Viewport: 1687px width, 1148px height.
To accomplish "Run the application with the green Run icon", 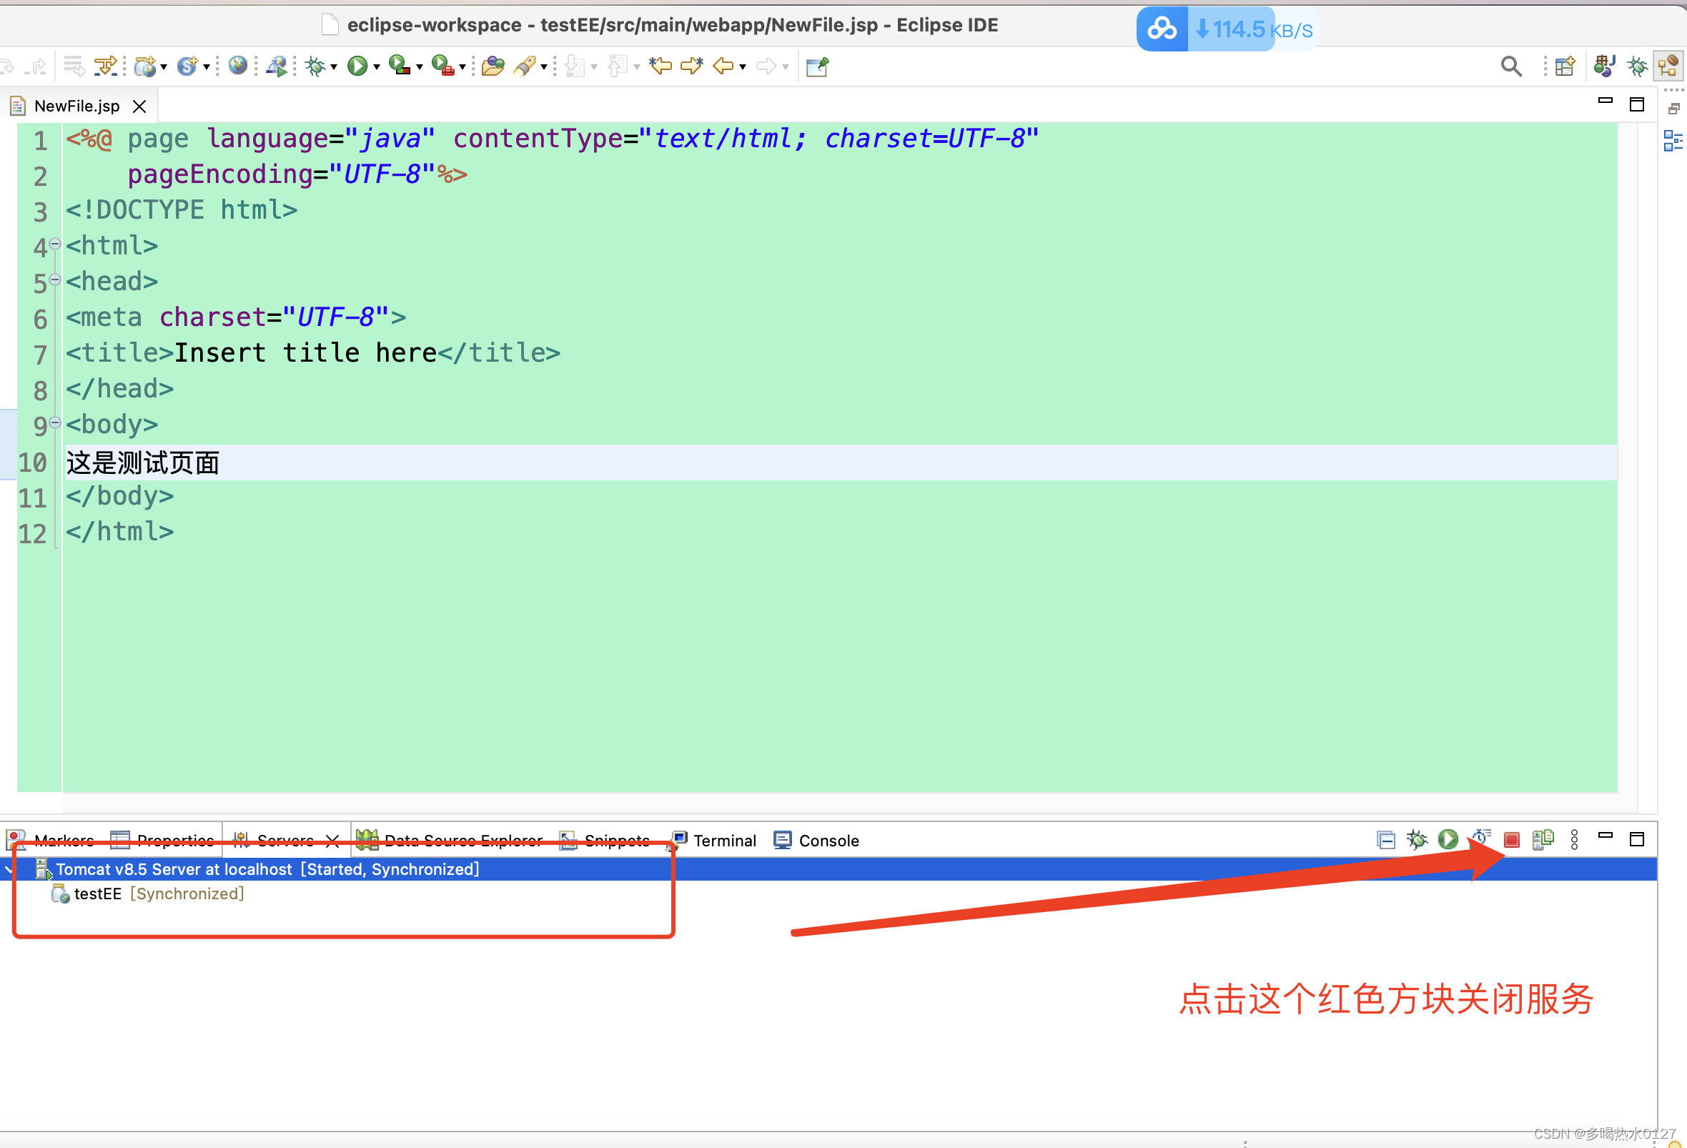I will [359, 65].
